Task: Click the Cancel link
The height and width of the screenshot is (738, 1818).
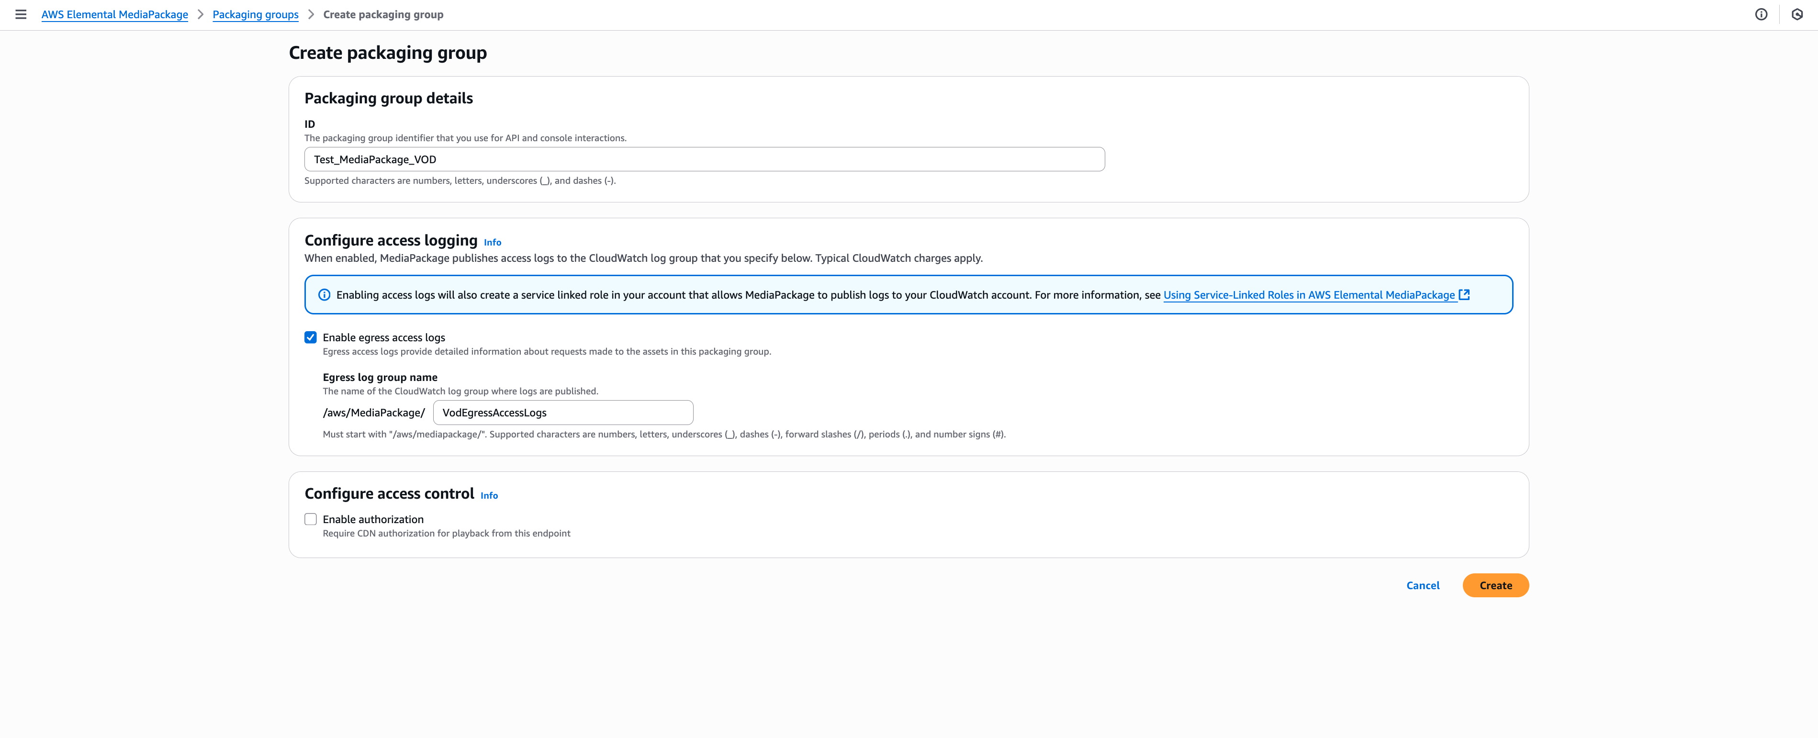Action: (x=1423, y=585)
